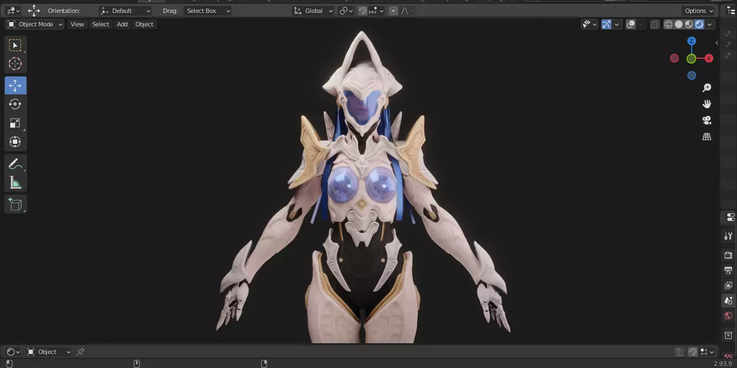Open properties editor toggle-switch icon
This screenshot has height=368, width=737.
731,217
